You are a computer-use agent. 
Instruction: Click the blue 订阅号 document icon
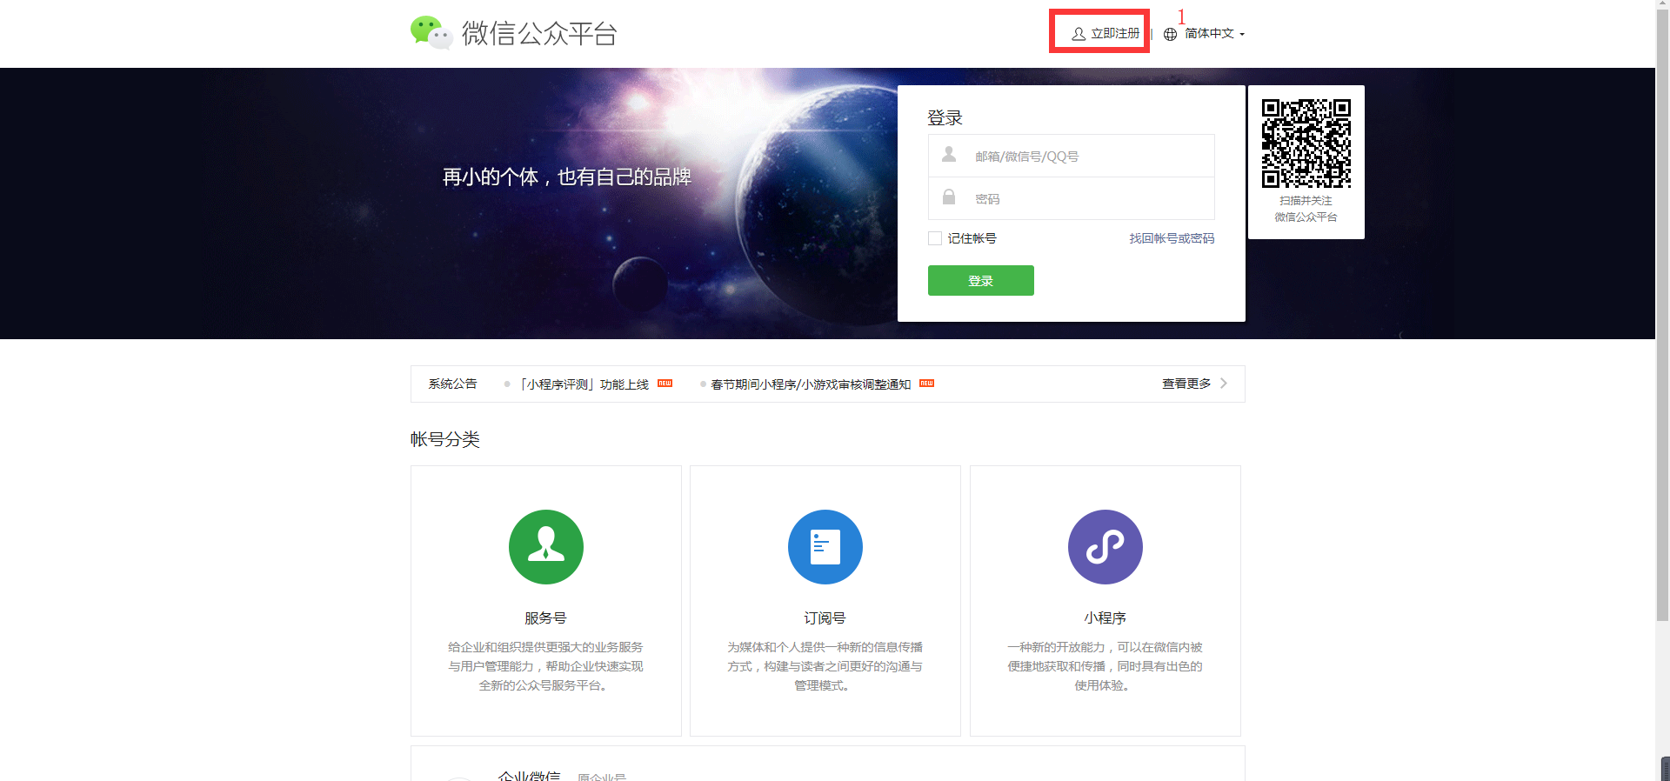click(x=825, y=547)
